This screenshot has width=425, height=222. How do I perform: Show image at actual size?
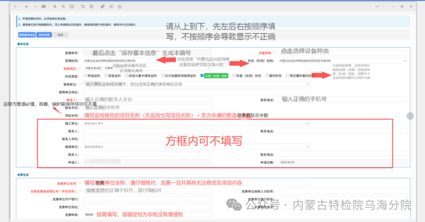pyautogui.click(x=72, y=7)
